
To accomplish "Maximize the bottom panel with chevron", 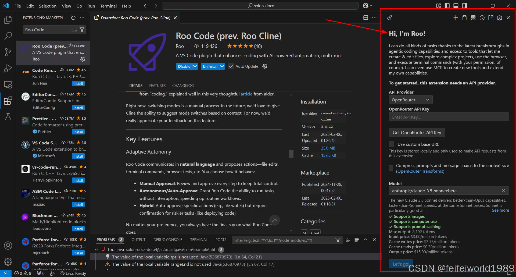I will click(x=365, y=240).
